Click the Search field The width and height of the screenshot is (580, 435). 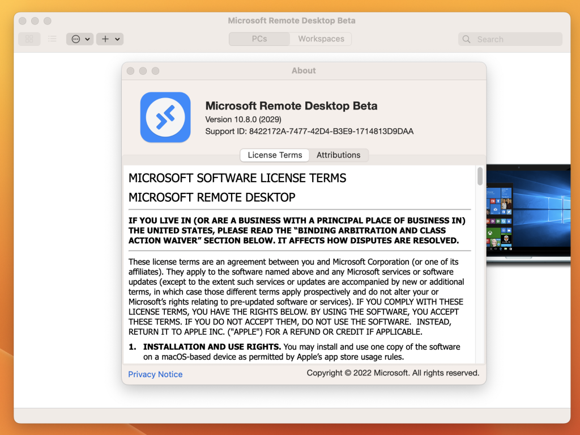tap(510, 39)
